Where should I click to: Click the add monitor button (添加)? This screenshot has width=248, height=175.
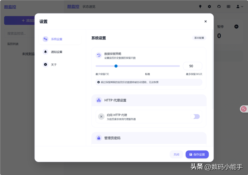pyautogui.click(x=20, y=20)
